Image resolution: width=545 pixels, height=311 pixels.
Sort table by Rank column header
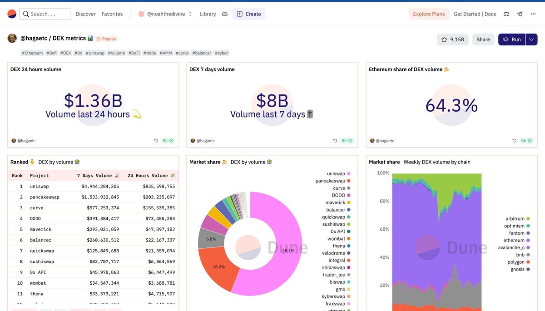click(17, 175)
